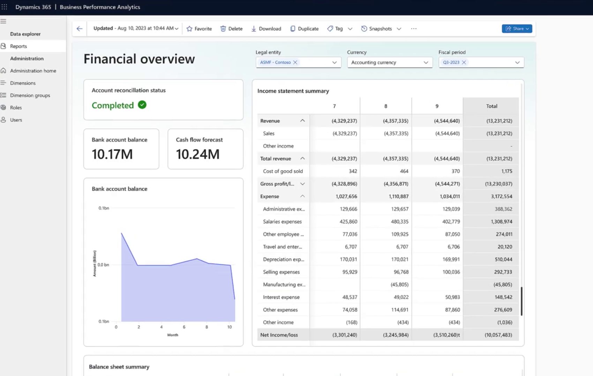The image size is (593, 376).
Task: Open Dimension groups in sidebar
Action: tap(30, 95)
